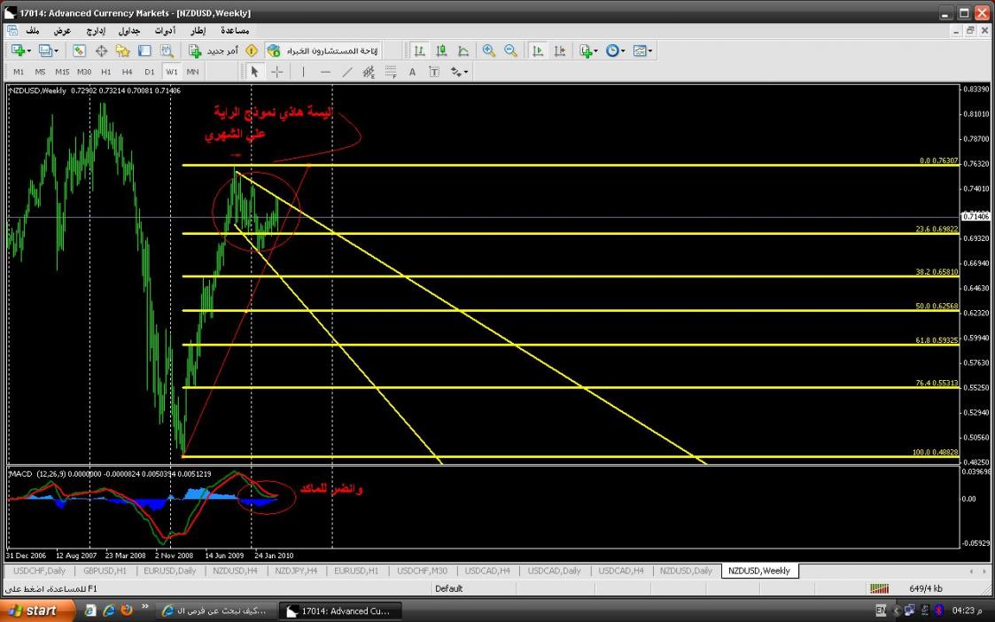Toggle the chart auto scroll button
The width and height of the screenshot is (995, 622).
click(538, 51)
